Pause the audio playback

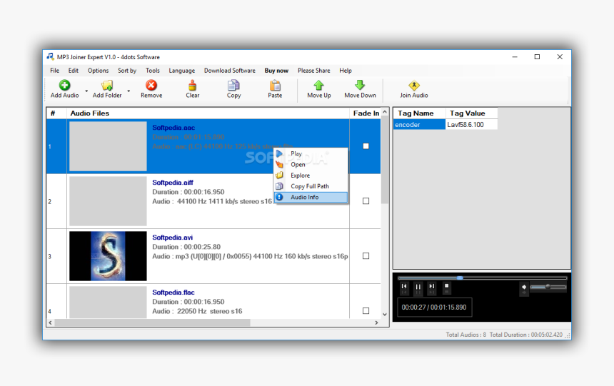(418, 287)
